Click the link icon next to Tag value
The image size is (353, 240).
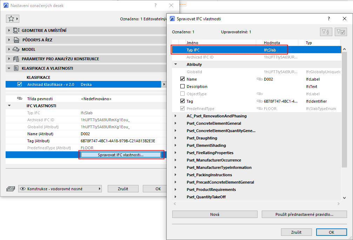coord(260,101)
